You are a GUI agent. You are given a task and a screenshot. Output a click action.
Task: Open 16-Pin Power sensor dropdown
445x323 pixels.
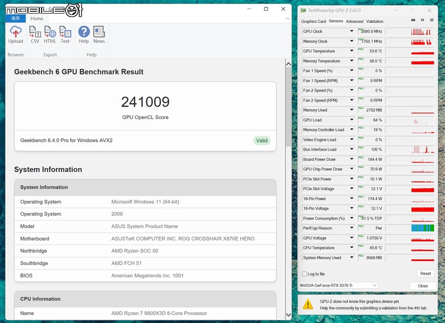351,198
